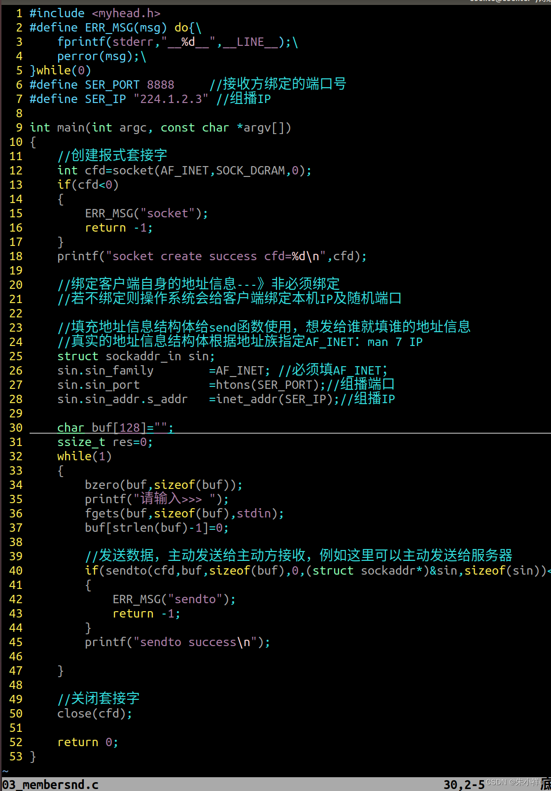Click 'ssize_t res=0;' on line 31
The image size is (551, 791).
point(105,442)
